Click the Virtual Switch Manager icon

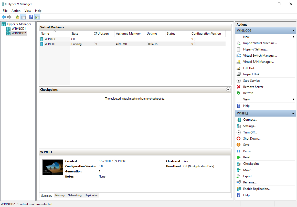tap(239, 56)
